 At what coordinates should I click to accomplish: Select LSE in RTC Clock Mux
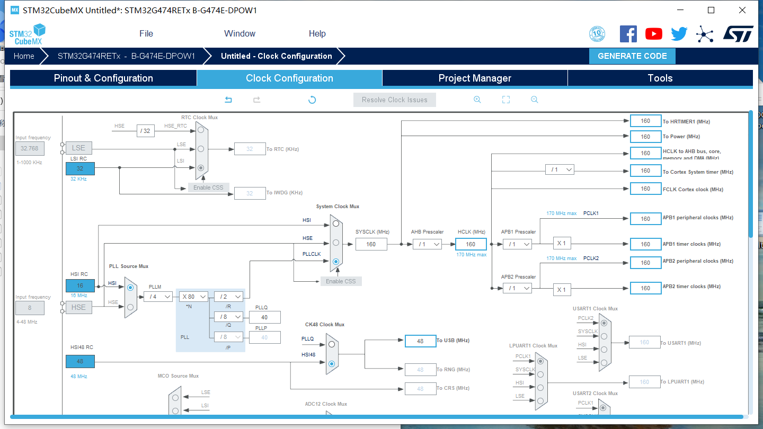[201, 149]
